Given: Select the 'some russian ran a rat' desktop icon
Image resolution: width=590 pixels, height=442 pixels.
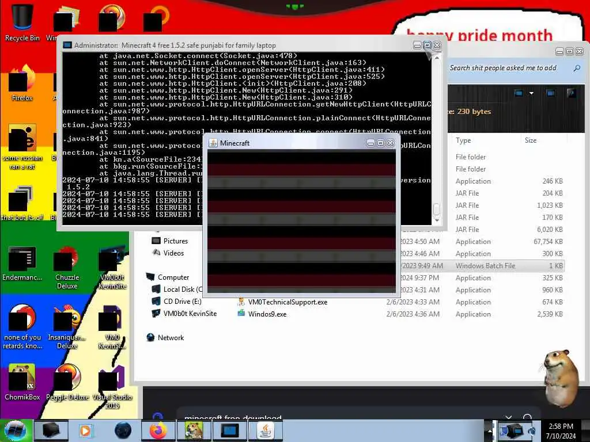Looking at the screenshot, I should point(22,147).
